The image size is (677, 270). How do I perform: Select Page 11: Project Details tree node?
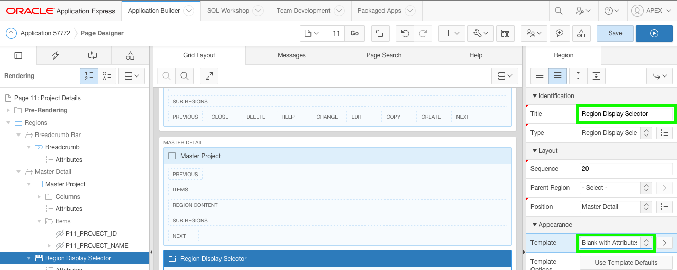click(x=47, y=98)
